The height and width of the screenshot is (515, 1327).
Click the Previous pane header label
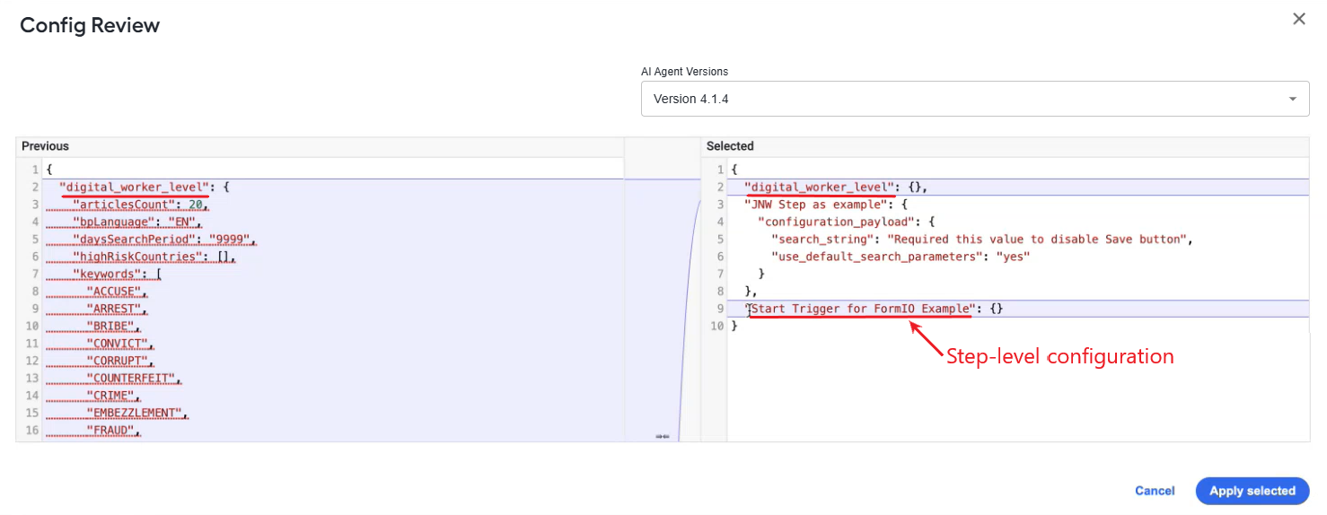[45, 145]
